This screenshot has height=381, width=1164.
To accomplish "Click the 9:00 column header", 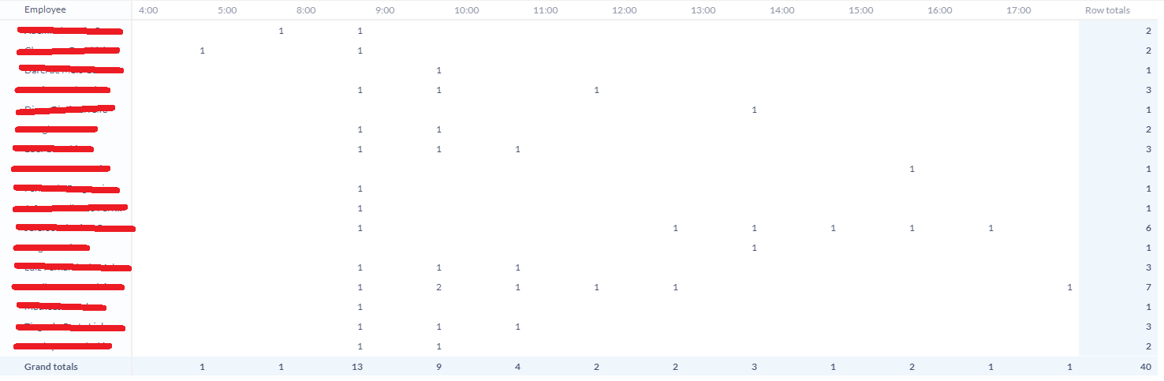I will (385, 10).
